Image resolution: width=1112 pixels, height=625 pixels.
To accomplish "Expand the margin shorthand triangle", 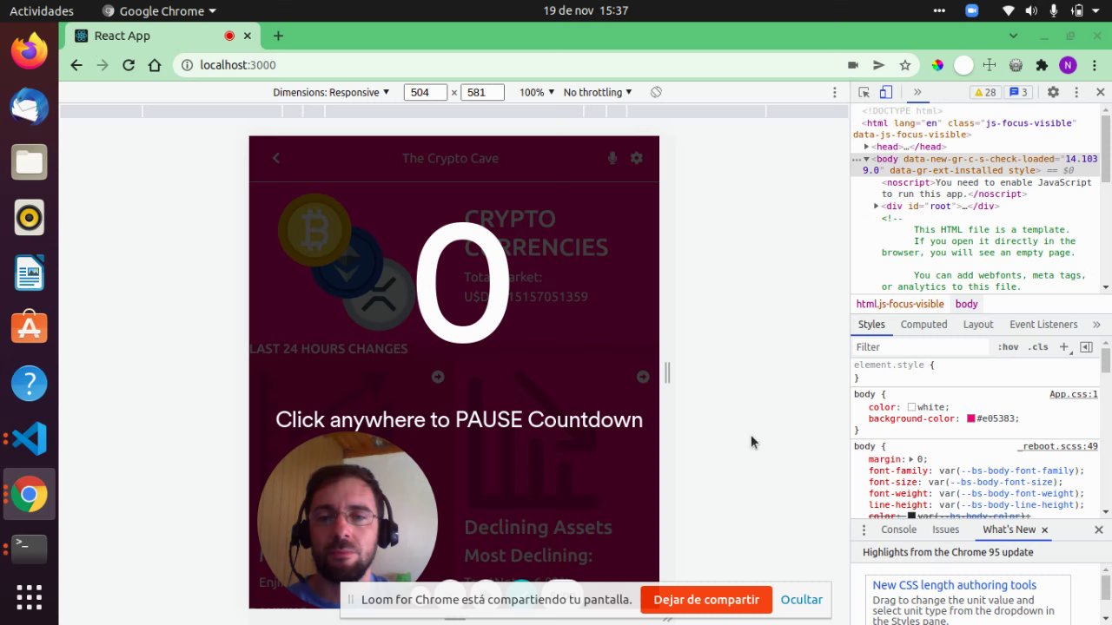I will [910, 459].
